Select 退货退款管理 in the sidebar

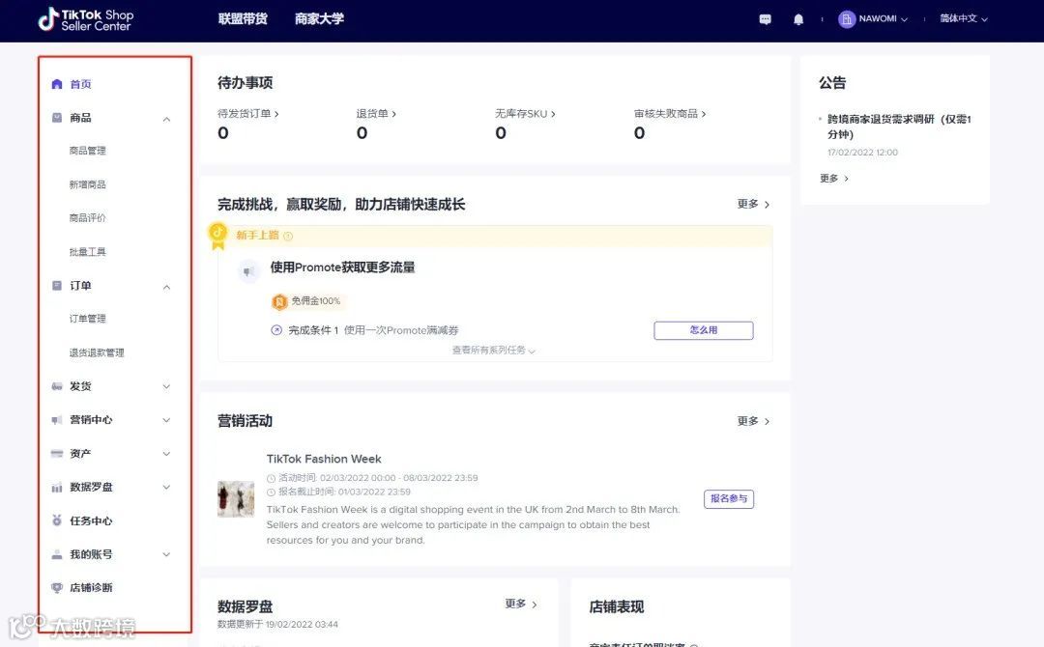pos(97,352)
